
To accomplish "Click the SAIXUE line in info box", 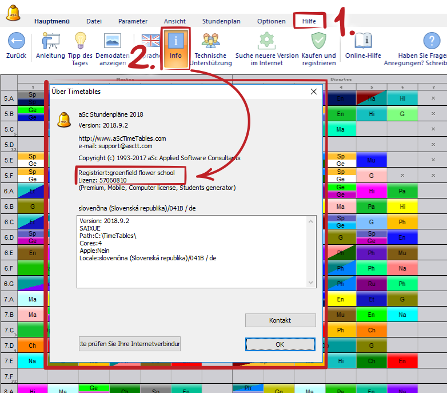I will (x=90, y=228).
